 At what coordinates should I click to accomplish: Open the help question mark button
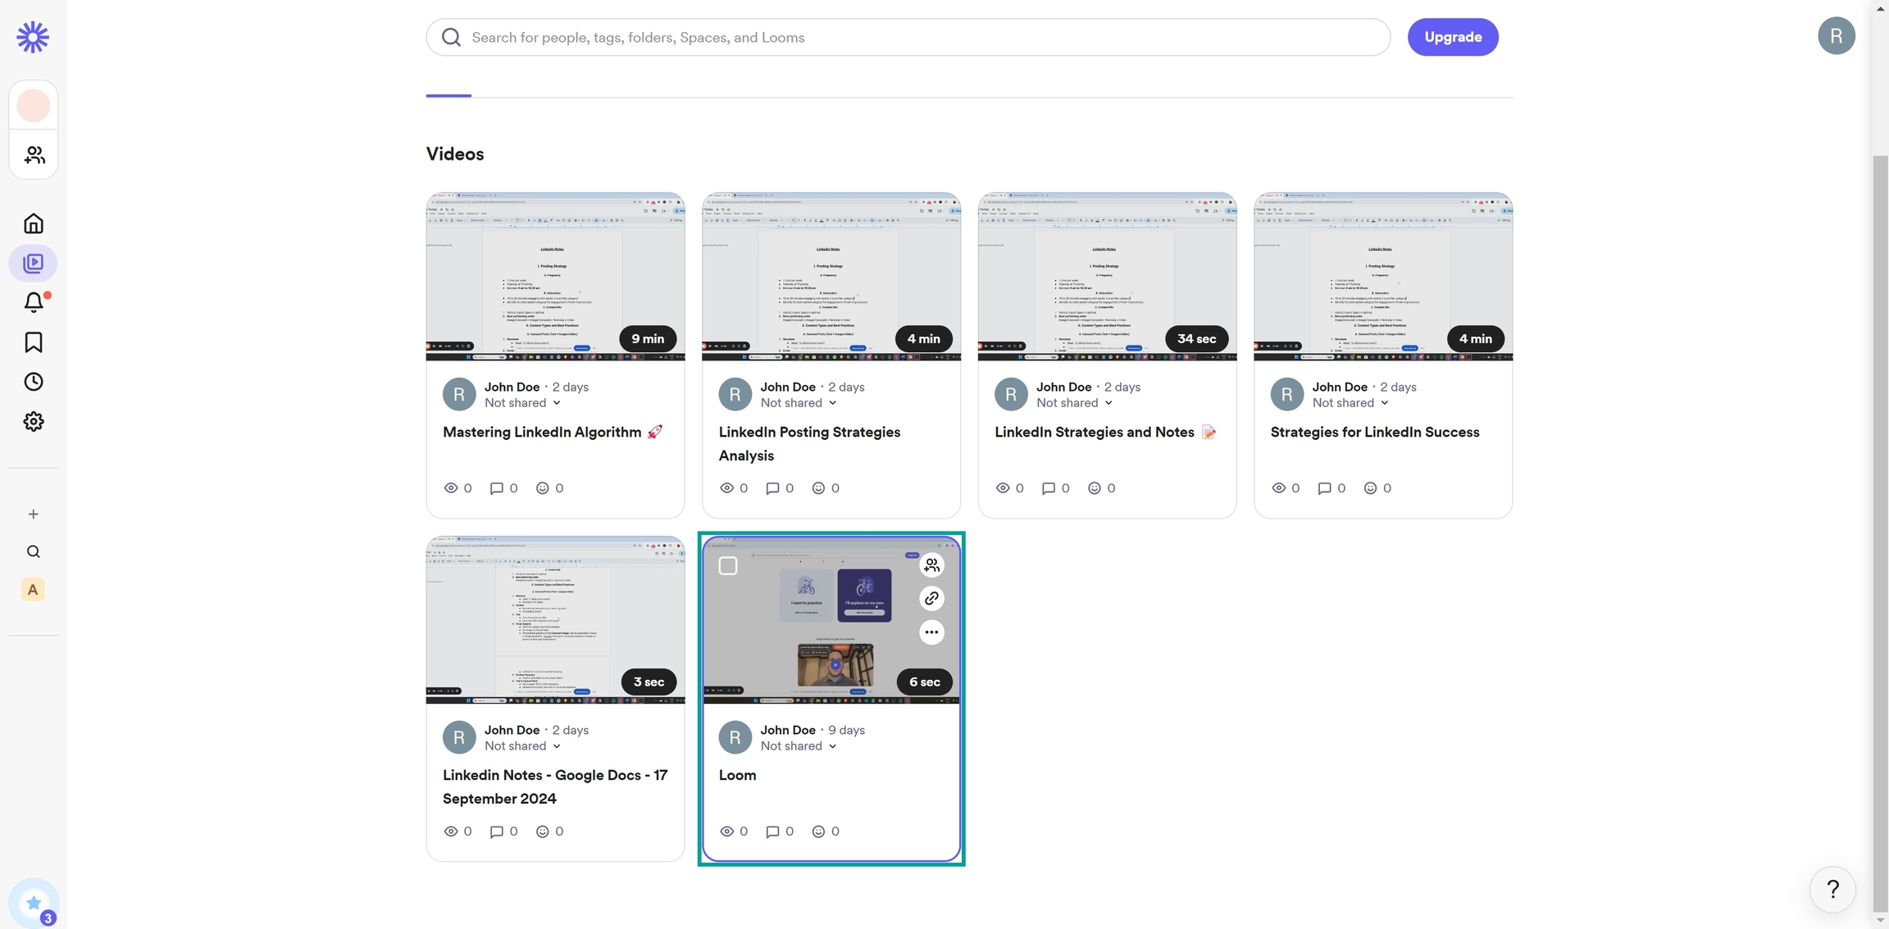(x=1832, y=889)
